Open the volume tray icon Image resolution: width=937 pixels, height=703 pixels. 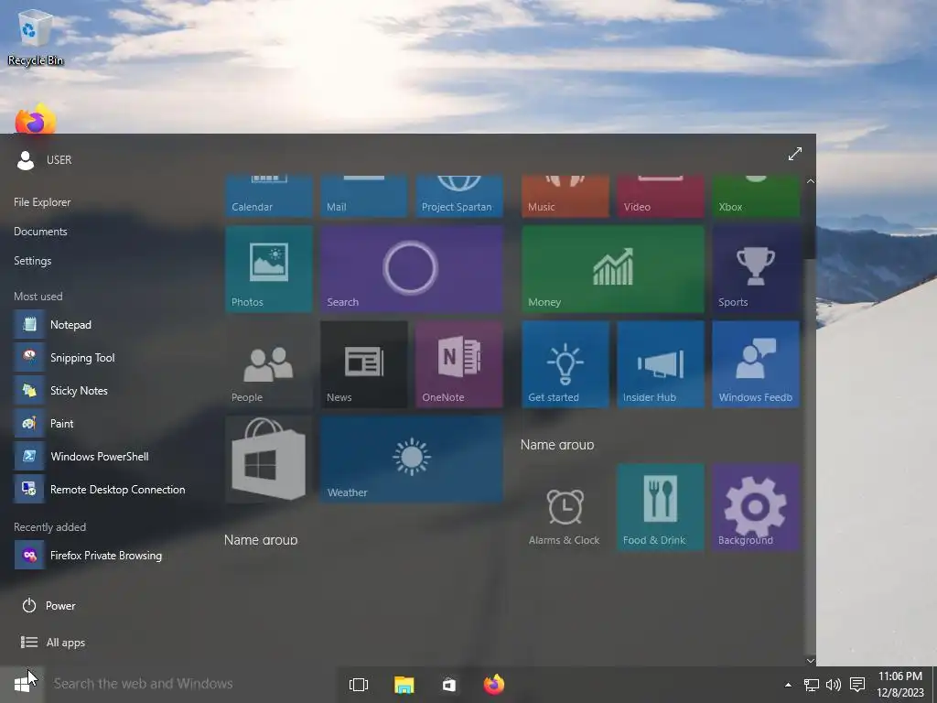[x=834, y=685]
